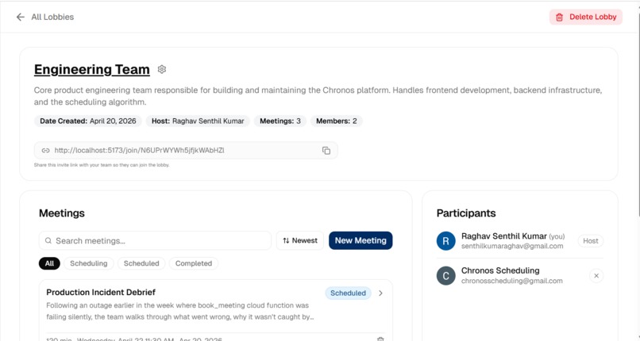
Task: Click the Chronos Scheduling avatar
Action: point(445,276)
